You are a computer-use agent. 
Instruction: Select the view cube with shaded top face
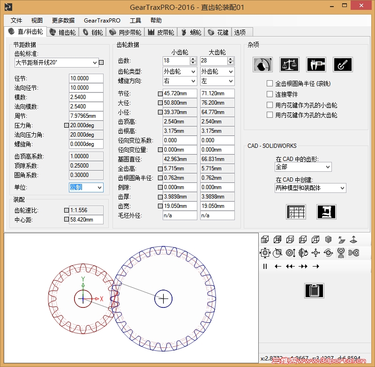[x=315, y=239]
